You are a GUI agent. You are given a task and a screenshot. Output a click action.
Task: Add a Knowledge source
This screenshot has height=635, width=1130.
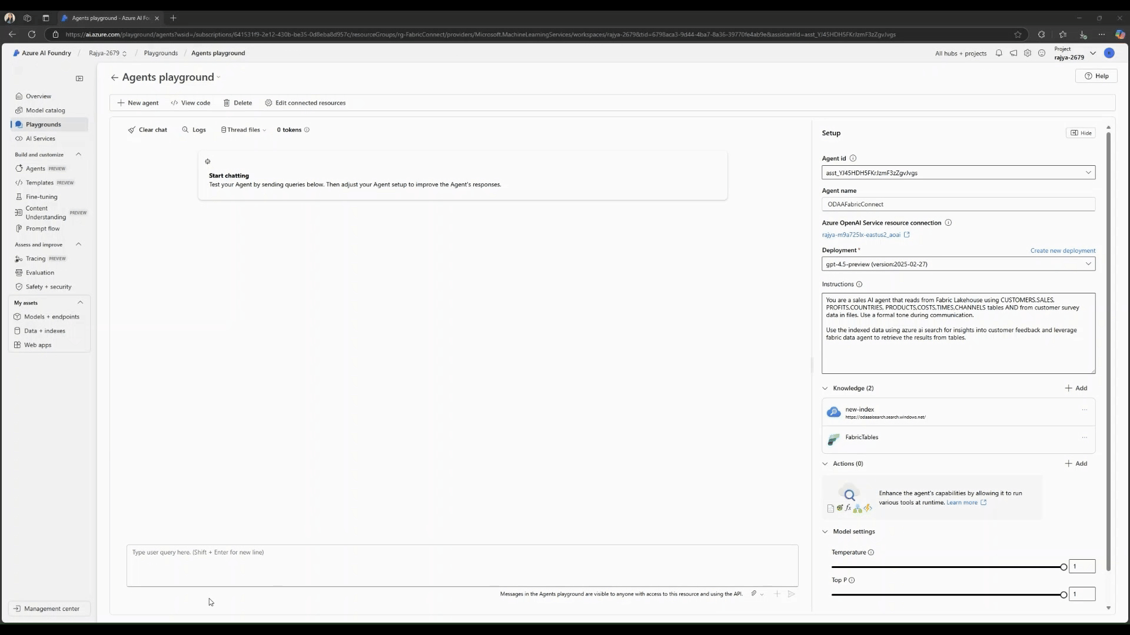[x=1076, y=389]
